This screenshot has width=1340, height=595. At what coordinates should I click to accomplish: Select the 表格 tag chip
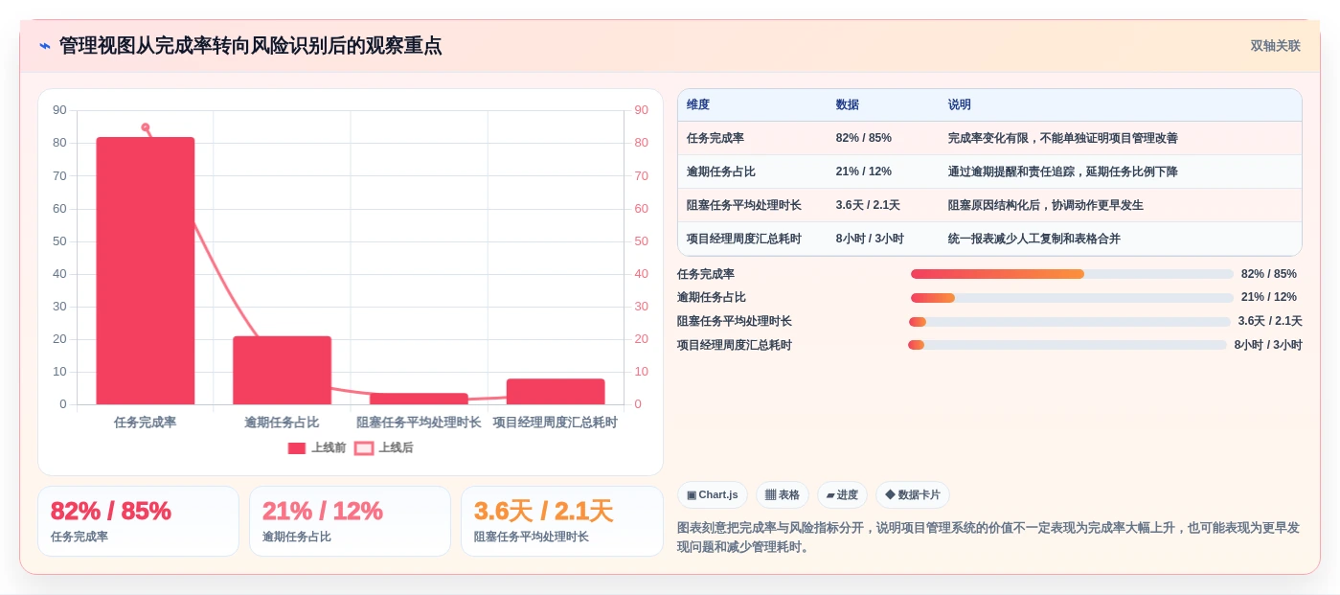[x=783, y=495]
